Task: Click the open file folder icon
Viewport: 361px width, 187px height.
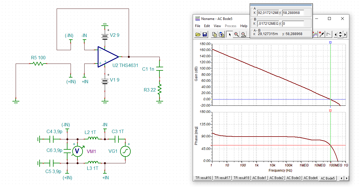Action: pos(198,34)
